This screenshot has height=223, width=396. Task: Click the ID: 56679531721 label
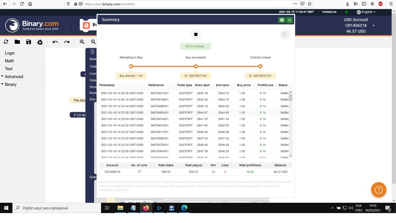(260, 76)
